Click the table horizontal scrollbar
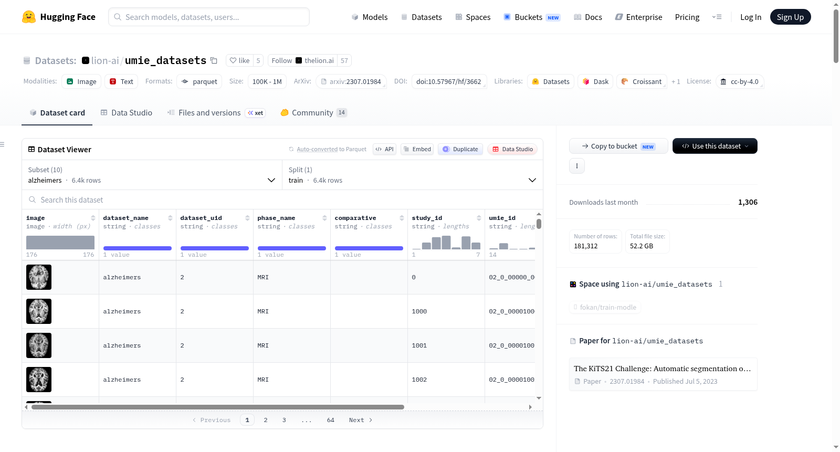This screenshot has width=840, height=452. pos(218,407)
